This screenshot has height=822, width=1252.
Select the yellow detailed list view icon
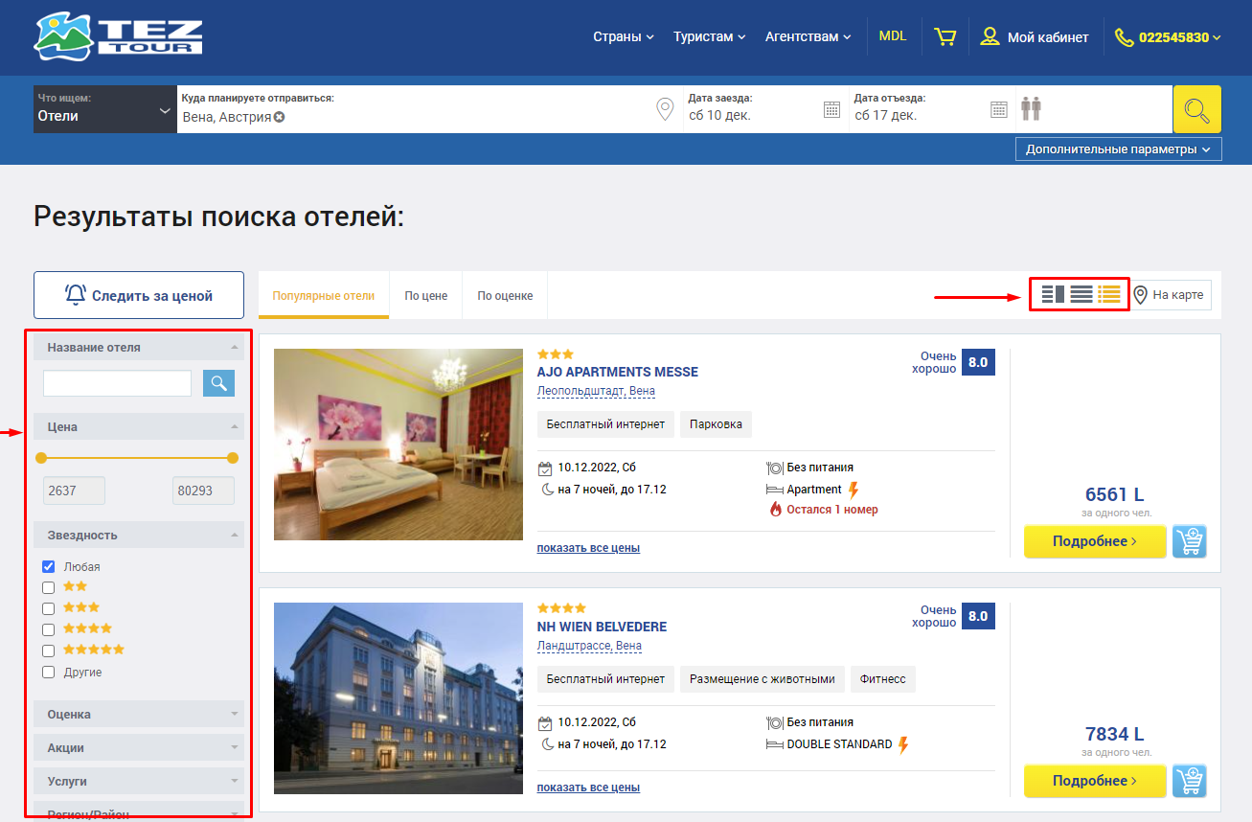pos(1109,294)
